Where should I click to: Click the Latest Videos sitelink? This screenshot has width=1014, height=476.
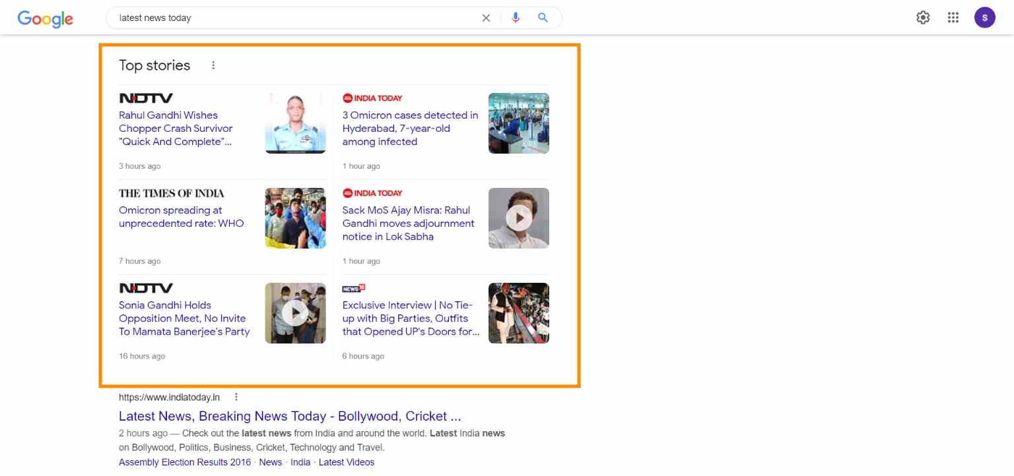coord(347,461)
